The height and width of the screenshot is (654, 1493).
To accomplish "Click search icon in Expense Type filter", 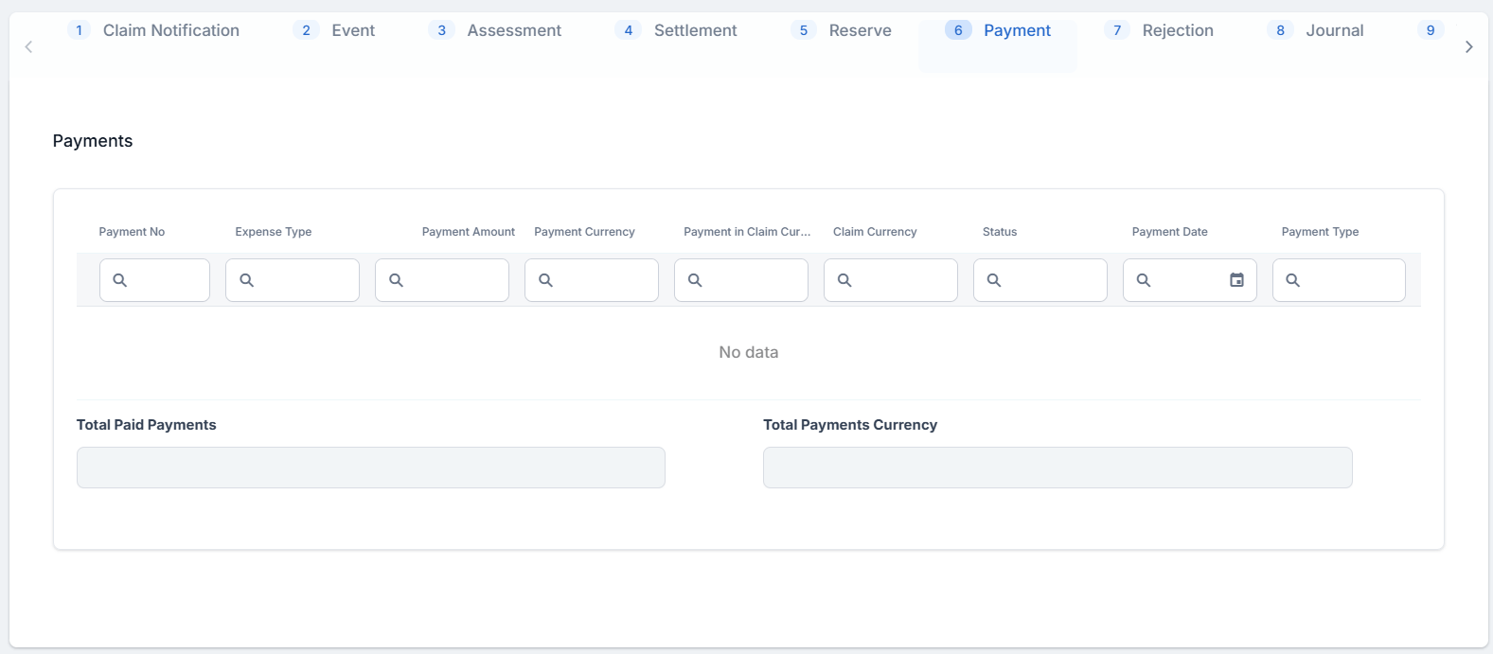I will (x=247, y=280).
